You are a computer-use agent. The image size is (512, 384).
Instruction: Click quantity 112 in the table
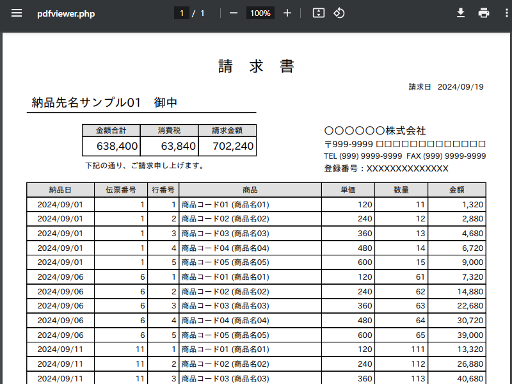coord(418,364)
